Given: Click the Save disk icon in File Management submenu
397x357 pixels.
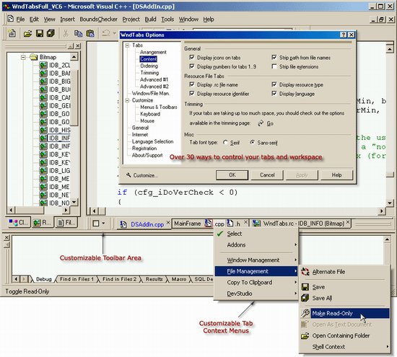Looking at the screenshot, I should coord(305,287).
